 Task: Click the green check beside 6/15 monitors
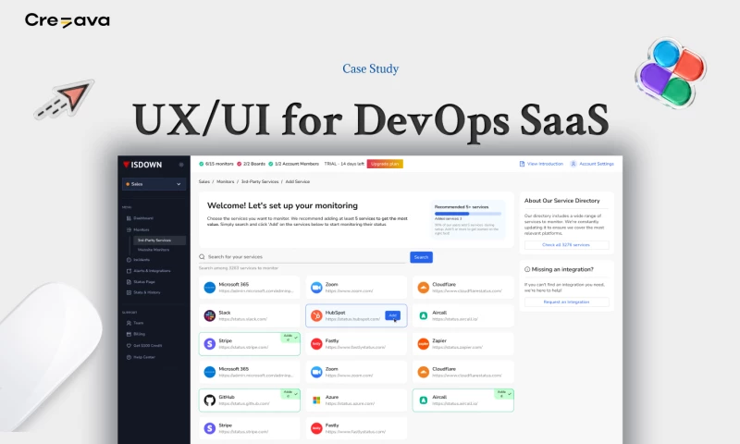click(x=201, y=164)
